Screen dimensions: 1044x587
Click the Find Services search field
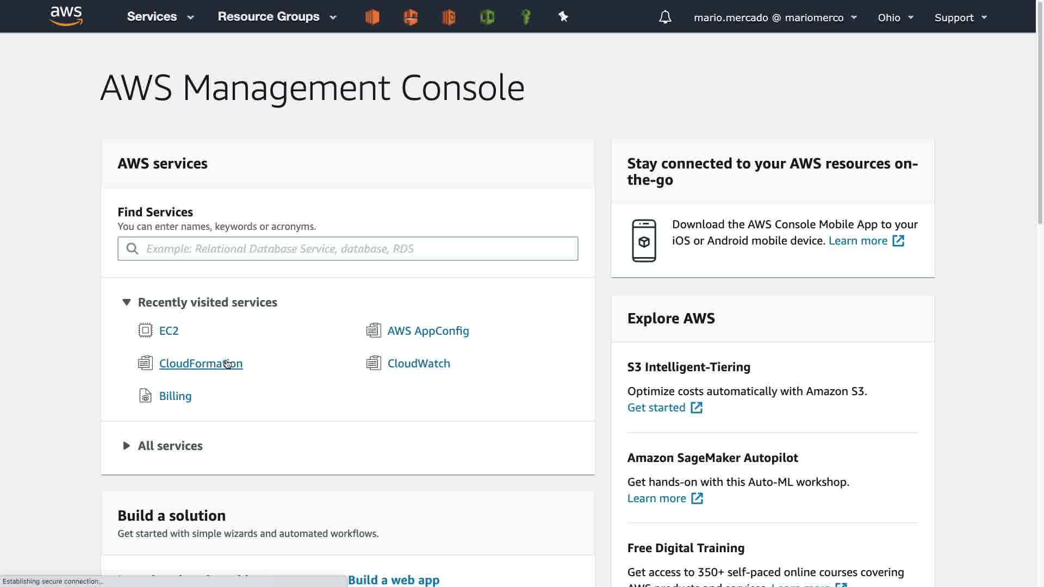348,249
